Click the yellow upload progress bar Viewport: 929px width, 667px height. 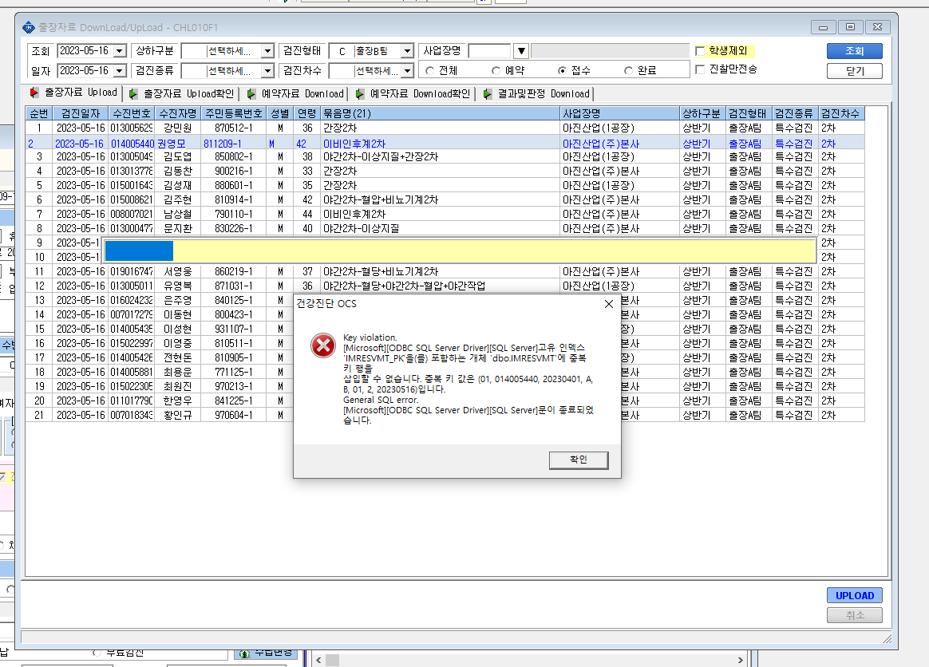coord(460,251)
